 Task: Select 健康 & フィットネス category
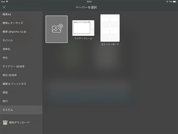click(x=21, y=84)
